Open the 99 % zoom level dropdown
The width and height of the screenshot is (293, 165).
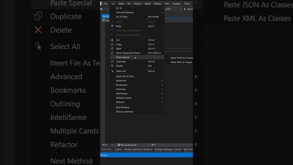pos(112,145)
